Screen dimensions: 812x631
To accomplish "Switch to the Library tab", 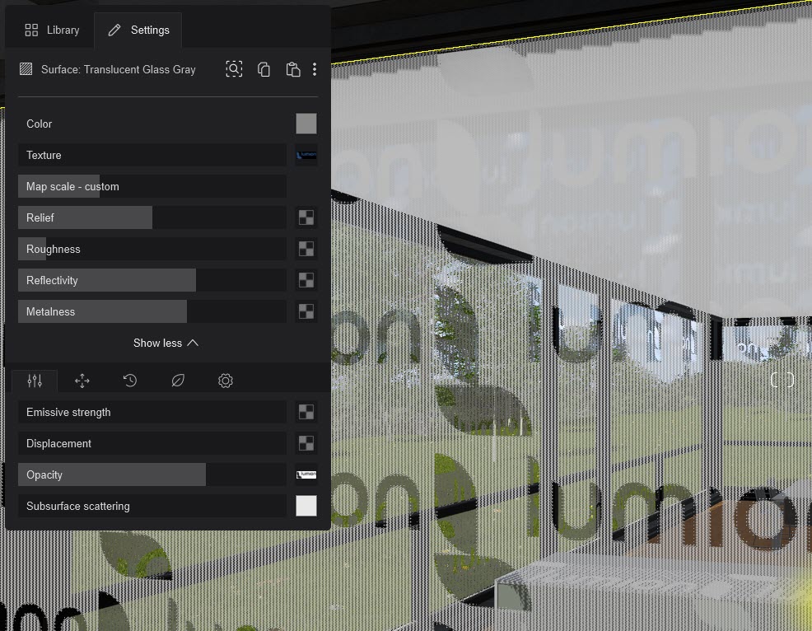I will click(x=52, y=30).
